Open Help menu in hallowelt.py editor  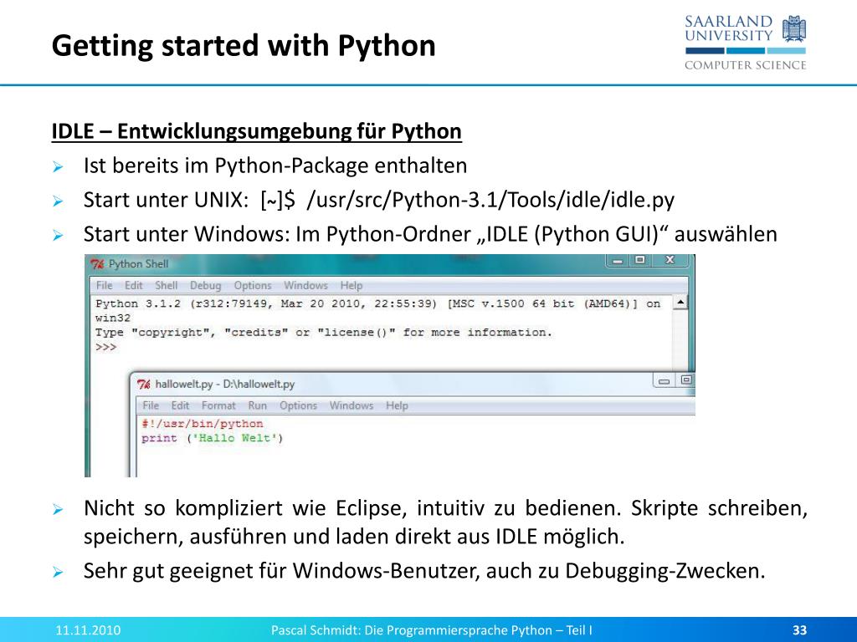click(397, 405)
